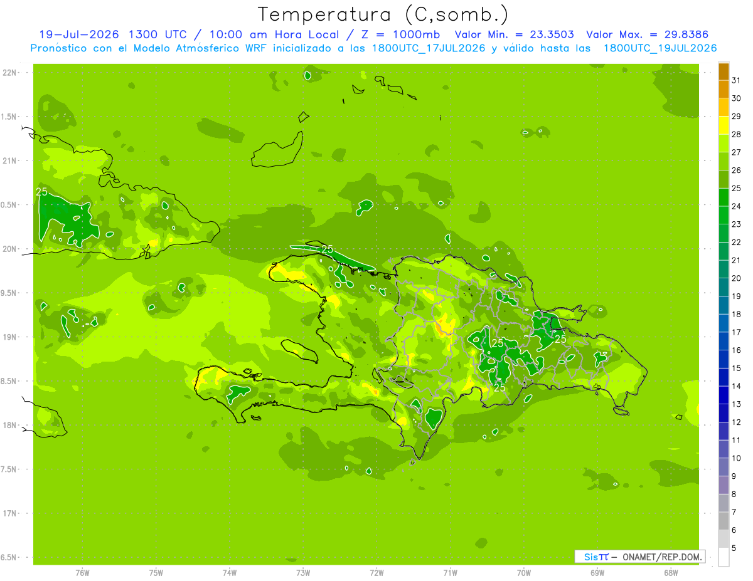Click the "18N" latitude label
The image size is (753, 581).
coord(9,426)
